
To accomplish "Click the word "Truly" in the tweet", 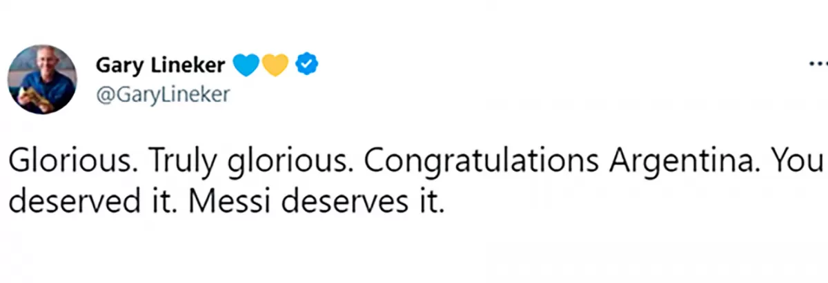I will pos(175,163).
